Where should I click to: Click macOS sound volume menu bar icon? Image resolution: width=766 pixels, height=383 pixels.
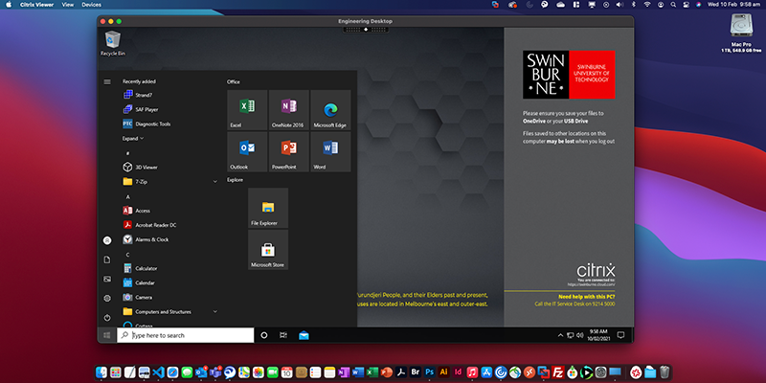[x=620, y=5]
